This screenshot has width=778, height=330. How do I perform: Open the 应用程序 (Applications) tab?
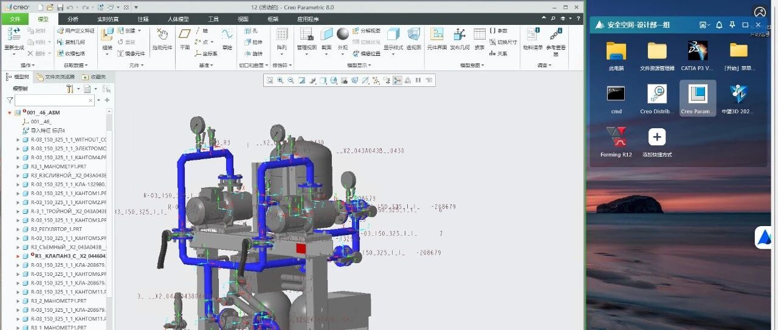pyautogui.click(x=308, y=19)
